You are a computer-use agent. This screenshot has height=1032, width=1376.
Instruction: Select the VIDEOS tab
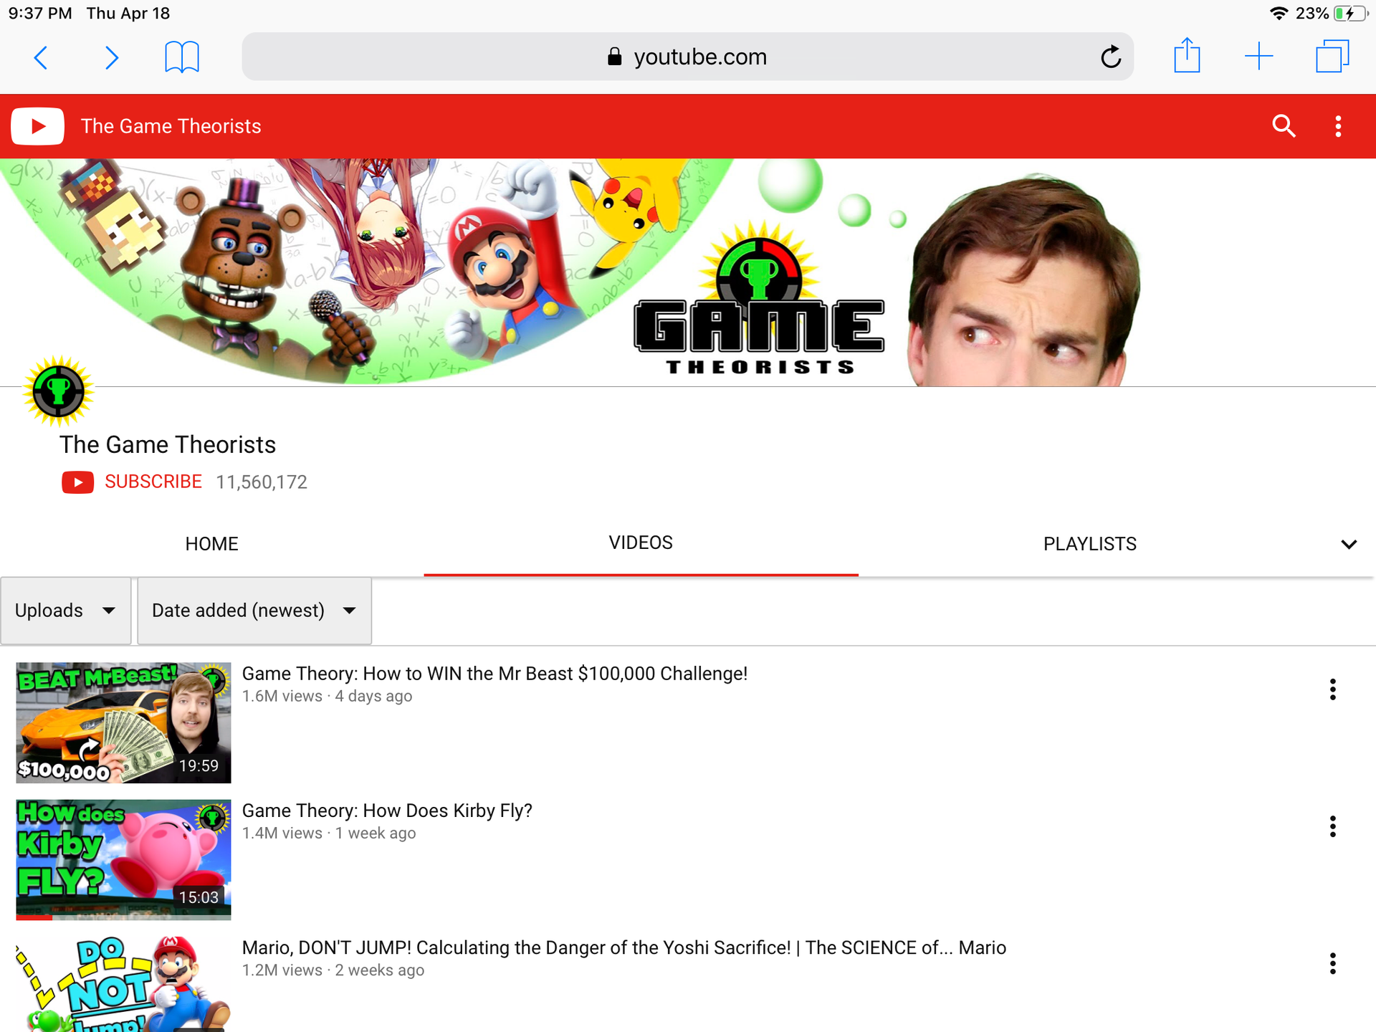[x=641, y=543]
